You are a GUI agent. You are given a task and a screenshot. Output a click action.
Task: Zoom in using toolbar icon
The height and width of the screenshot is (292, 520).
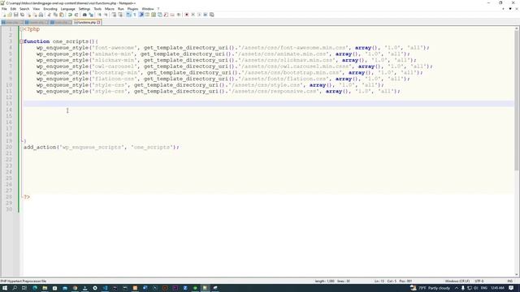coord(99,15)
